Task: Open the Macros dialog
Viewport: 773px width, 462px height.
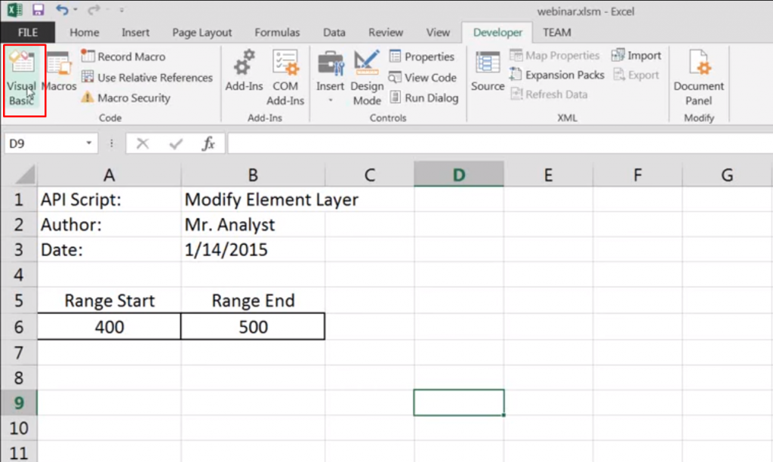Action: point(59,72)
